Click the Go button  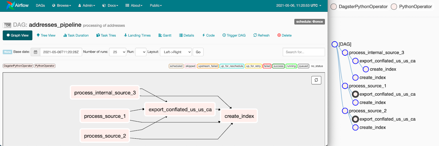(x=198, y=52)
